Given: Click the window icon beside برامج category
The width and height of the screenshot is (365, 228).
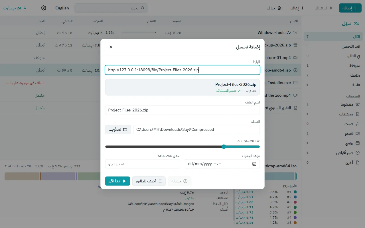Looking at the screenshot, I should (358, 143).
